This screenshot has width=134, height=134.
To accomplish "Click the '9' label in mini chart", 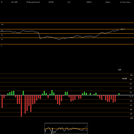I will (86, 127).
